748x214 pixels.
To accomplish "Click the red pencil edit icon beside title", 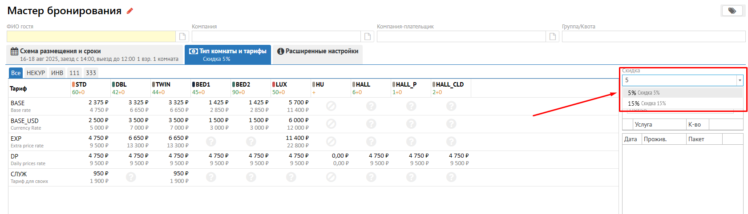I will tap(130, 11).
